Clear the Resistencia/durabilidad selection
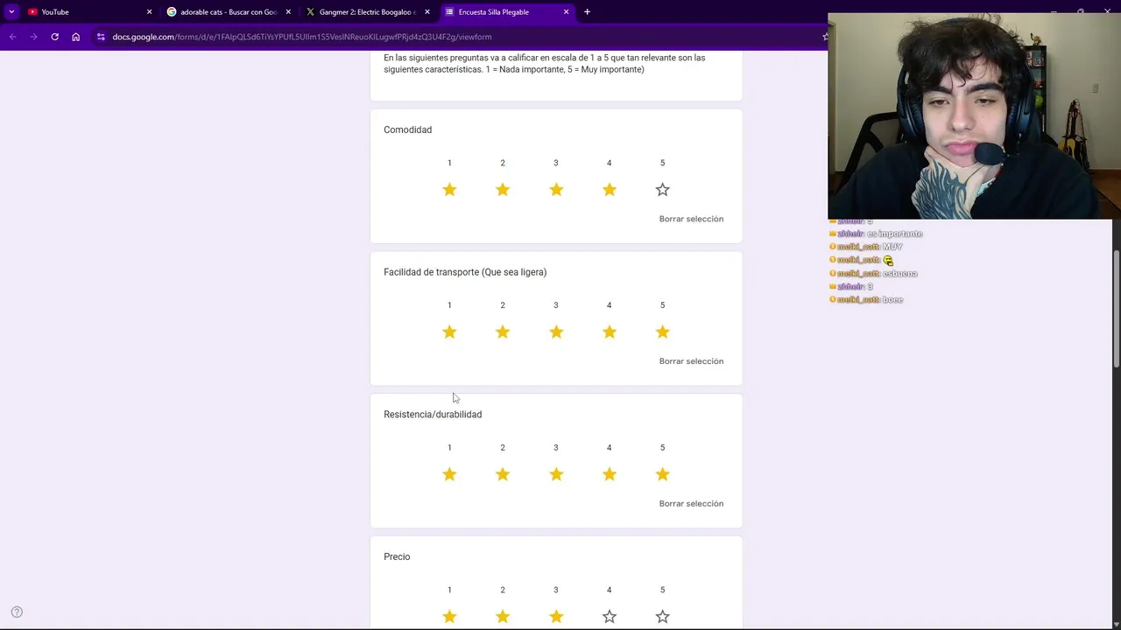Image resolution: width=1121 pixels, height=630 pixels. click(691, 503)
